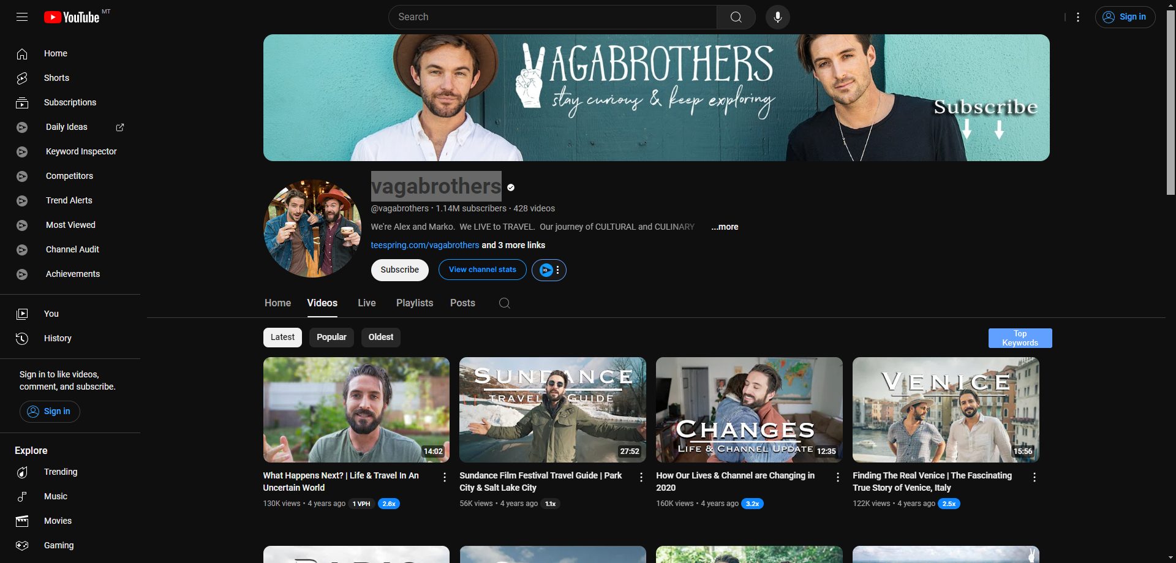1176x563 pixels.
Task: Click the YouTube logo
Action: coord(72,17)
